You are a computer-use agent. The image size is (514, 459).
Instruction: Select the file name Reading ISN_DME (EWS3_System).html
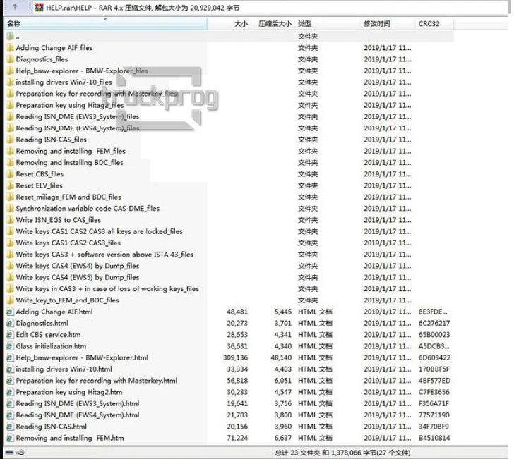(x=78, y=403)
